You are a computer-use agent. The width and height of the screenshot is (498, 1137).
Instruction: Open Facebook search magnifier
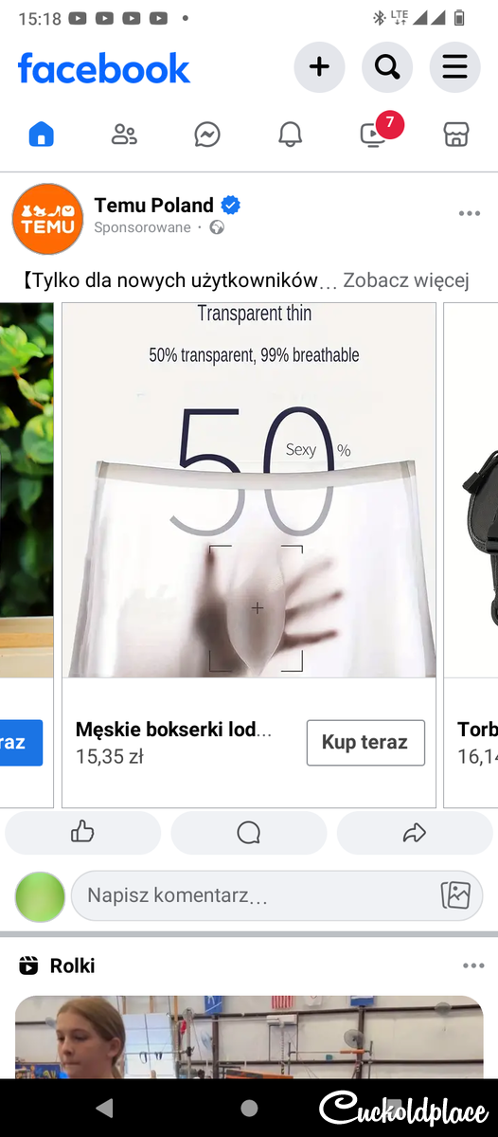tap(387, 67)
